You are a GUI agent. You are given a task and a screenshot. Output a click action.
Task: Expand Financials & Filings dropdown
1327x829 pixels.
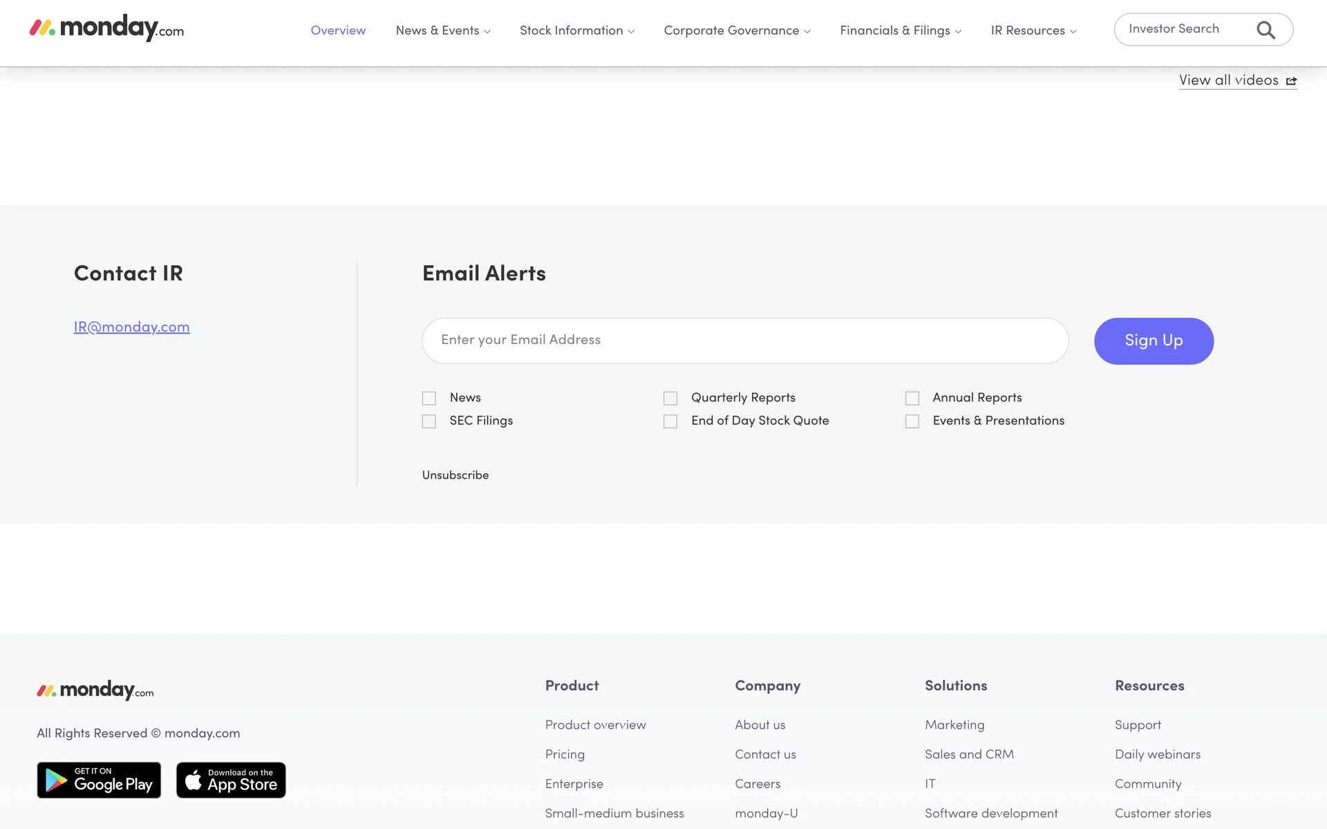pos(901,30)
